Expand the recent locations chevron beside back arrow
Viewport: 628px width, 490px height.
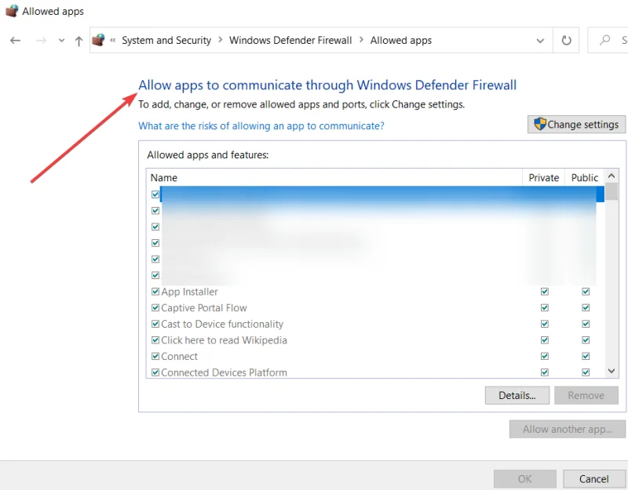[61, 40]
